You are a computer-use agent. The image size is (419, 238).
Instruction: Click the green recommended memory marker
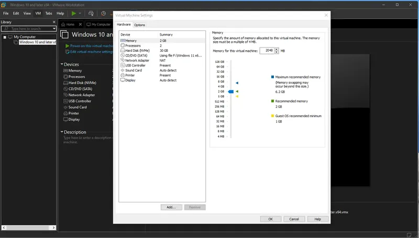tap(237, 92)
